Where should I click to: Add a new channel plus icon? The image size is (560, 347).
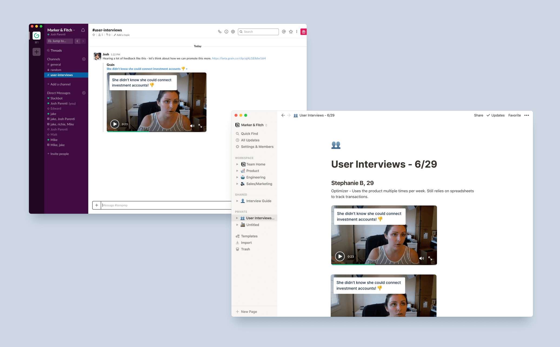click(84, 59)
